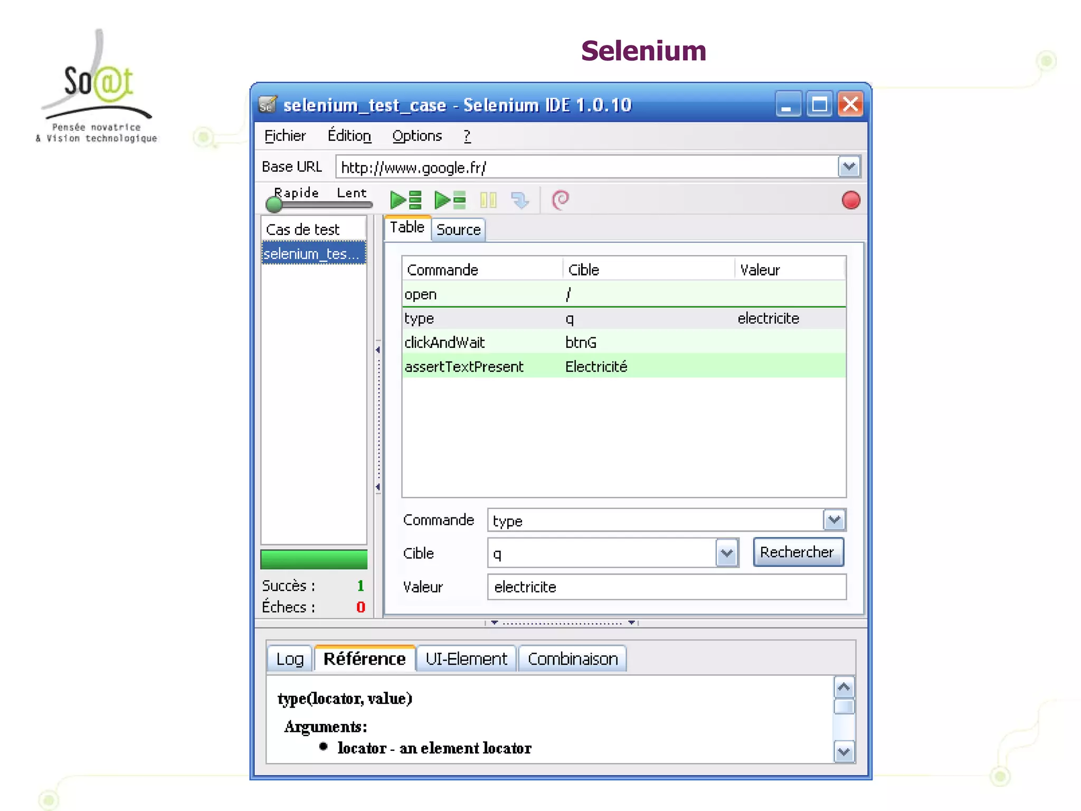The image size is (1081, 811).
Task: Click the Cible field containing q
Action: click(x=602, y=553)
